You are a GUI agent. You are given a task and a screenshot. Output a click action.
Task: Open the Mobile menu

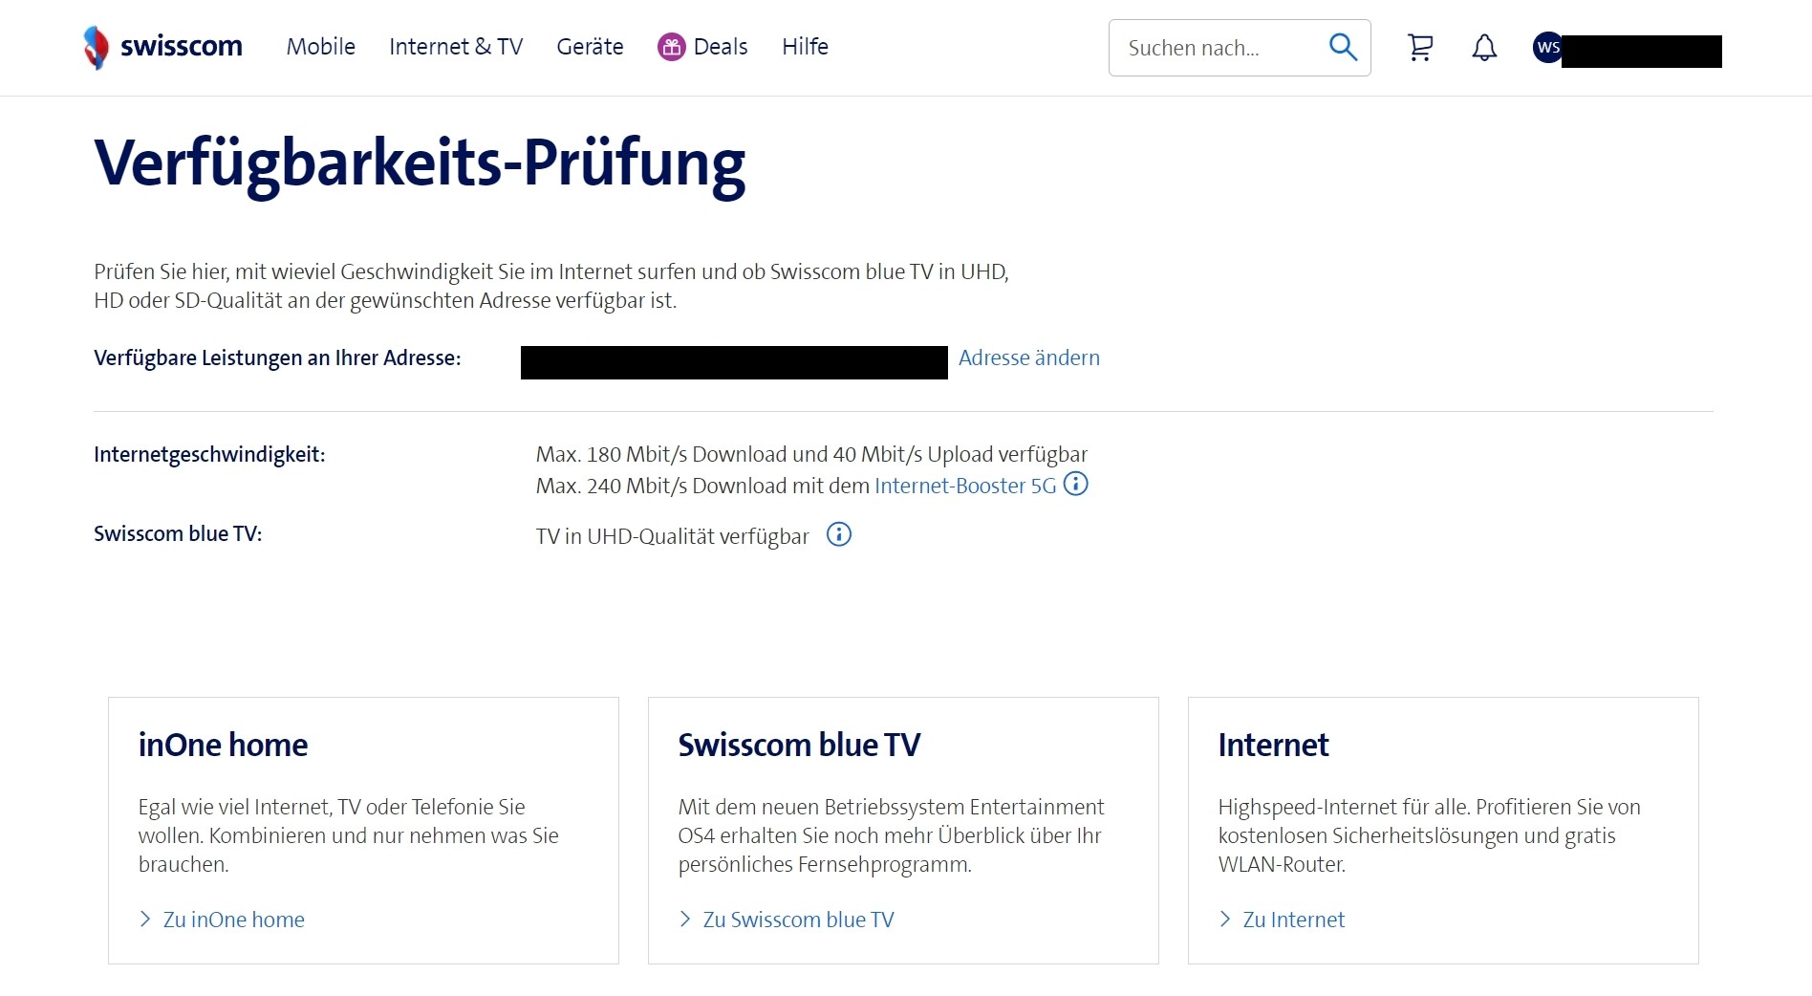[320, 47]
